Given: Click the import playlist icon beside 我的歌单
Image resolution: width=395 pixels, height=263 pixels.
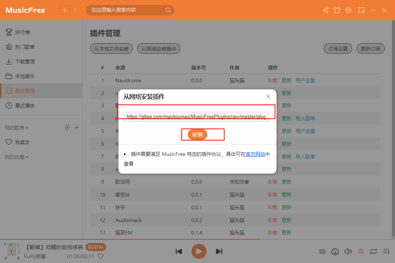Looking at the screenshot, I should (68, 127).
